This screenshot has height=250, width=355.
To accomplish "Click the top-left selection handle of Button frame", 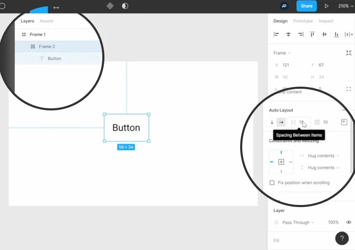I will click(x=104, y=114).
